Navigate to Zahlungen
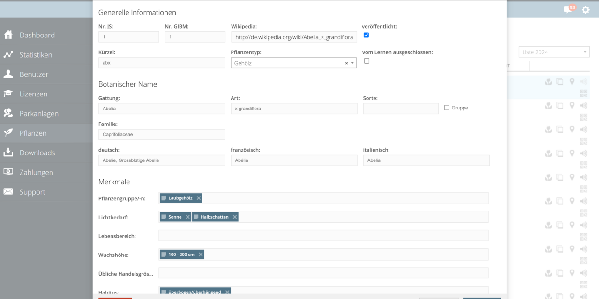 tap(46, 172)
